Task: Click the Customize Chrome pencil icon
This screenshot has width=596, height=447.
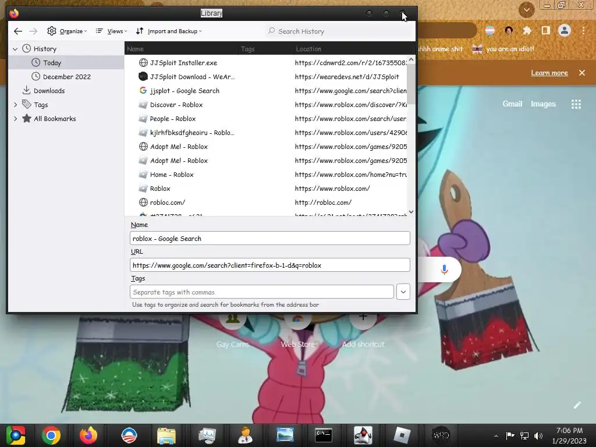Action: (577, 405)
